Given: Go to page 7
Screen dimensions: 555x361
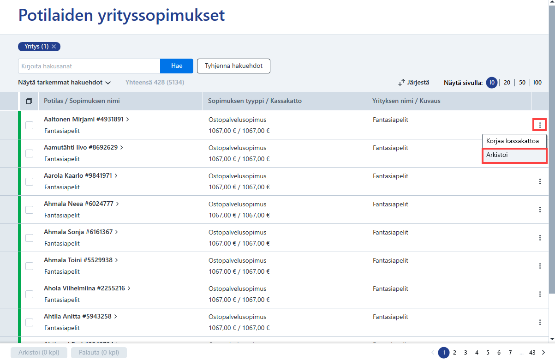Looking at the screenshot, I should (x=510, y=353).
